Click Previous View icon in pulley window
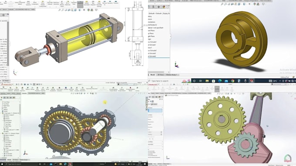 [x=229, y=4]
